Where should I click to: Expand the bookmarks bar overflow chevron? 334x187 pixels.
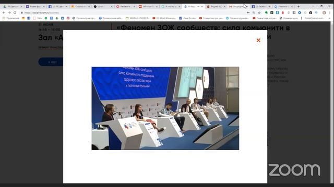point(329,18)
